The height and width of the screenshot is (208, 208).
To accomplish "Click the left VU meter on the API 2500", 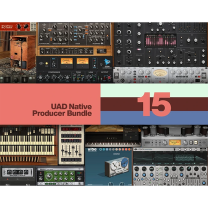I will [66, 61].
